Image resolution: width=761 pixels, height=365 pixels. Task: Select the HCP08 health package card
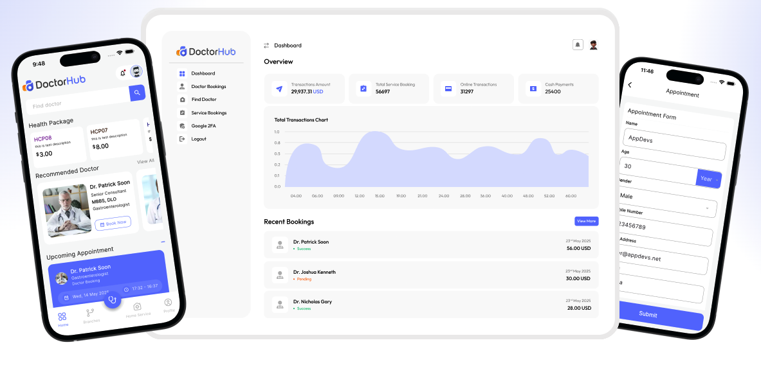tap(59, 147)
